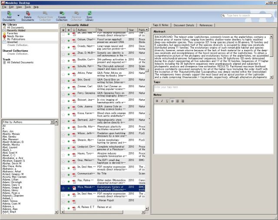Switch to the Document Details tab
This screenshot has height=220, width=278.
[184, 25]
